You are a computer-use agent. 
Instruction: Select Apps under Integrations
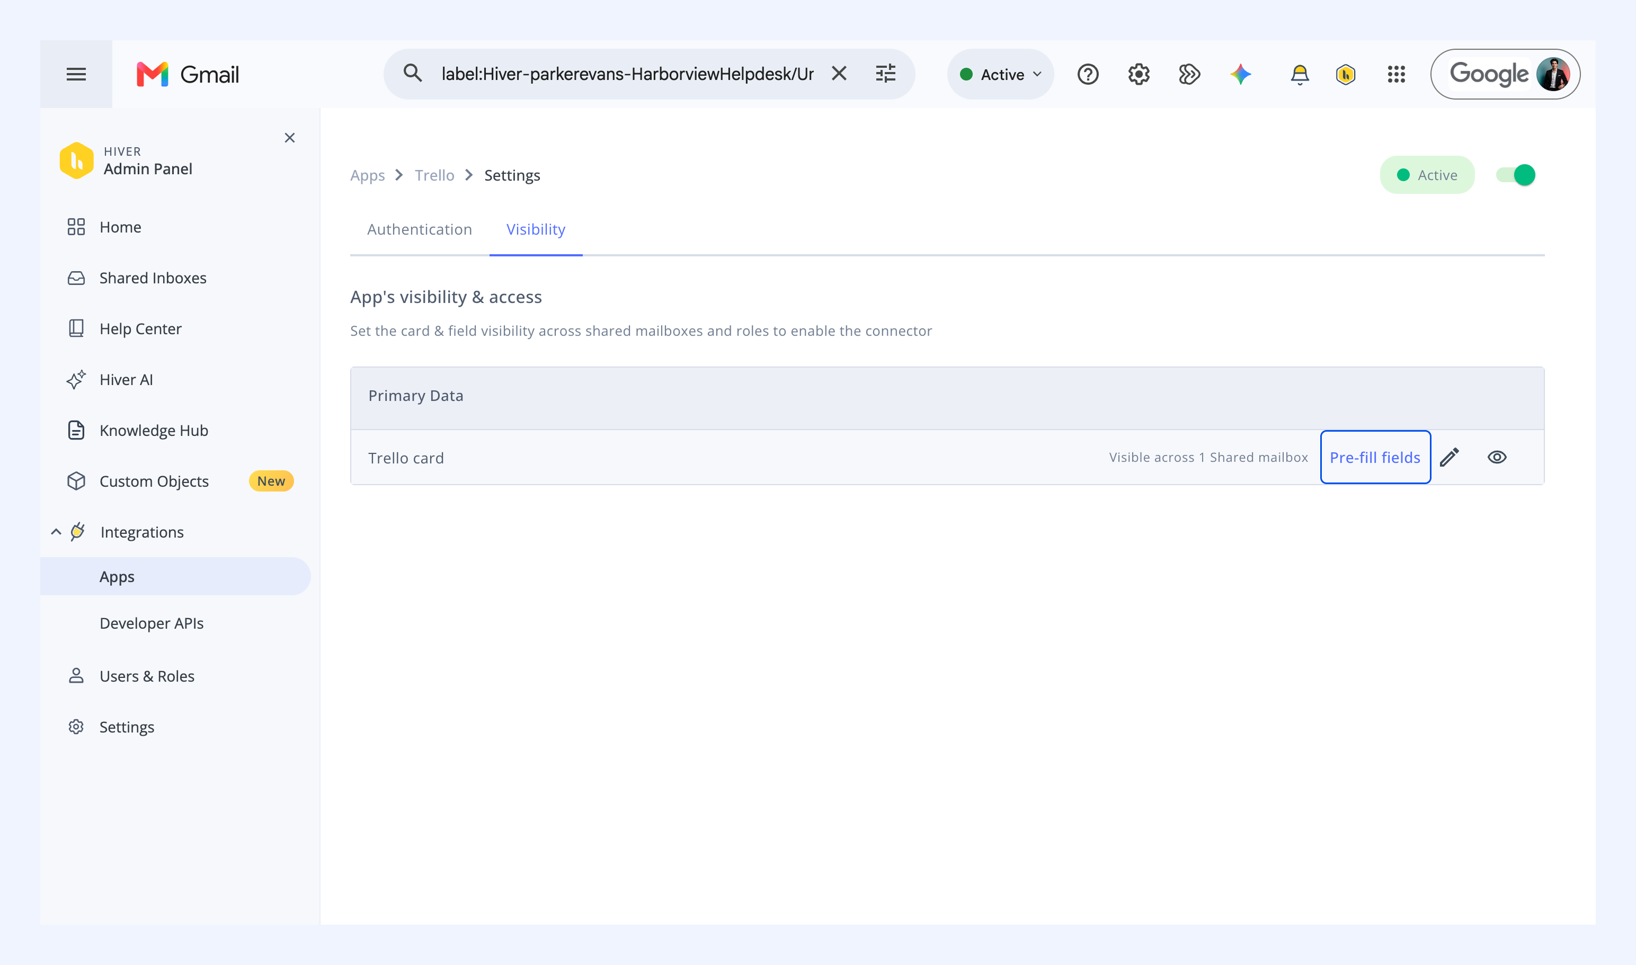click(176, 576)
